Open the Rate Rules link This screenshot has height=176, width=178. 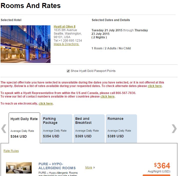pos(11,151)
